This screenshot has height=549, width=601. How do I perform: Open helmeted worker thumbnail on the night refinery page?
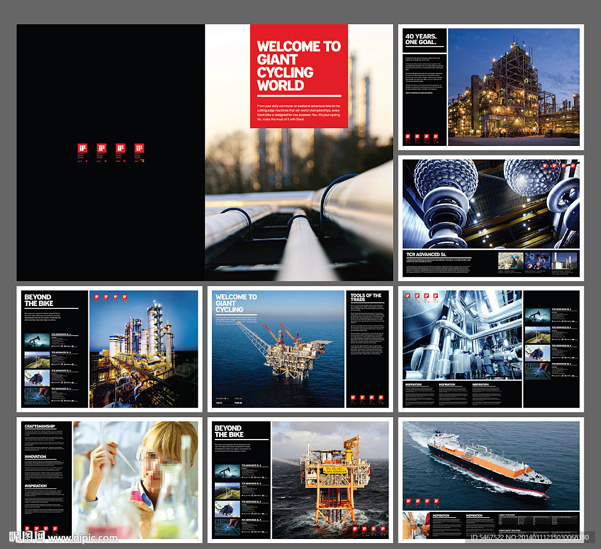pyautogui.click(x=37, y=378)
